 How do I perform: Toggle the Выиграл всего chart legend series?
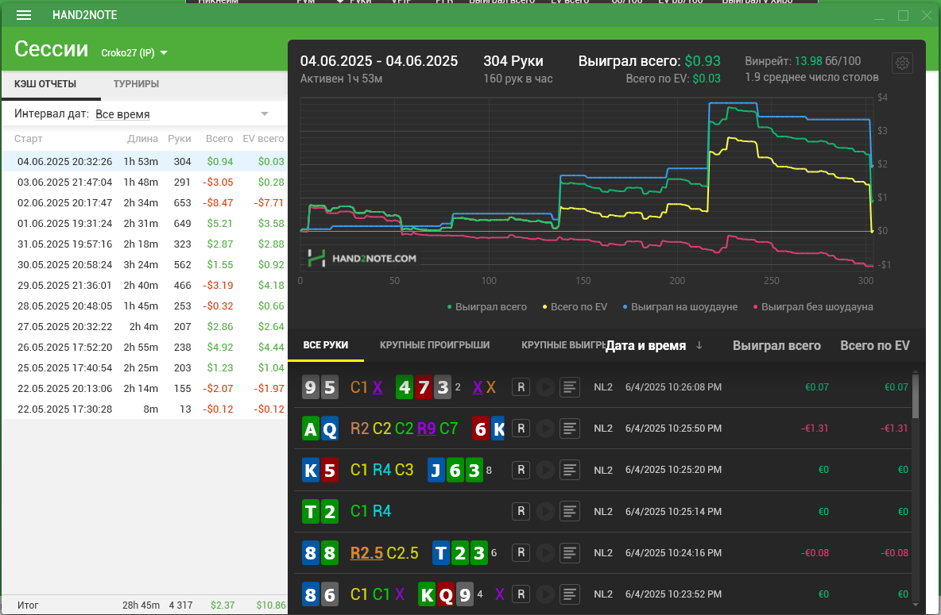[x=486, y=307]
